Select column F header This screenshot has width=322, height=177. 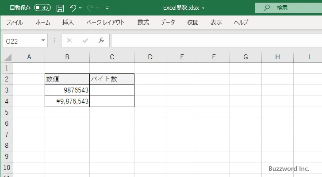click(x=214, y=57)
